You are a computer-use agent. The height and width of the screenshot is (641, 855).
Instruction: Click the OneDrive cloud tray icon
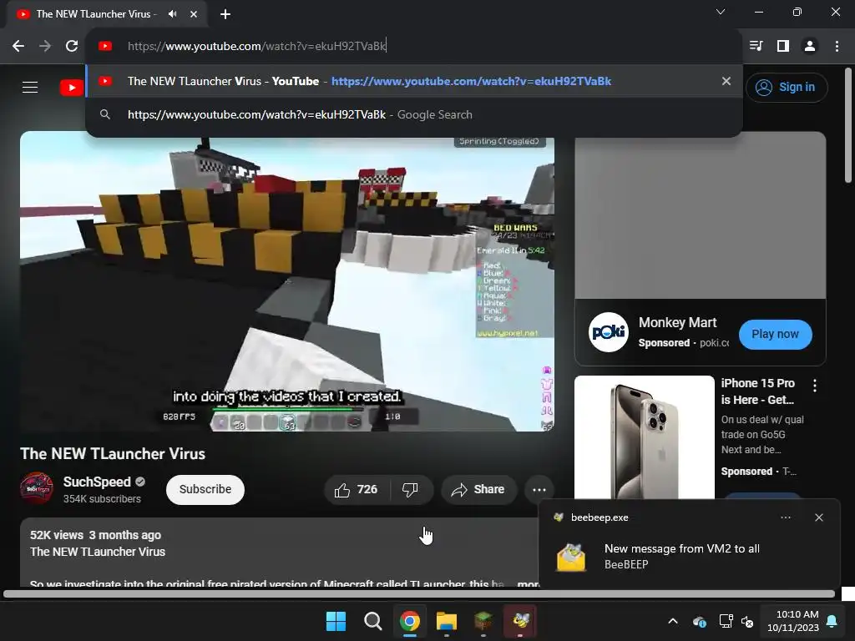coord(700,621)
